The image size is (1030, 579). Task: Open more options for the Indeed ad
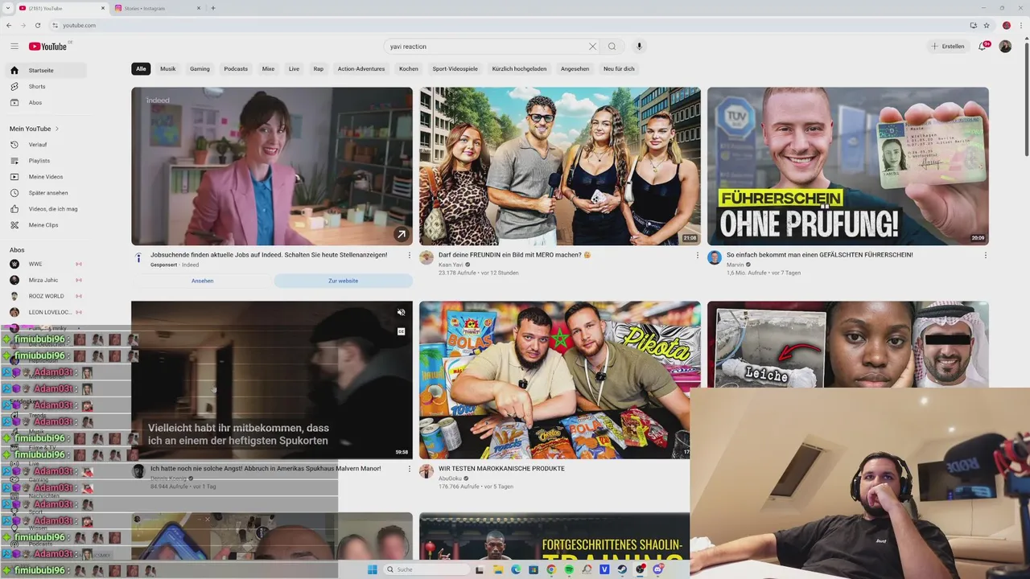pos(409,256)
